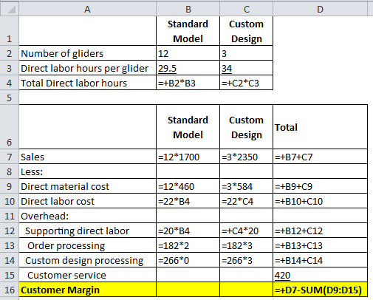Select row 16 header

point(10,290)
